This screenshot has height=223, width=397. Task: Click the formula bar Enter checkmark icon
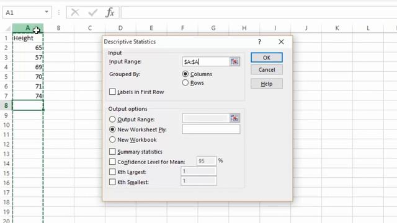[x=92, y=12]
